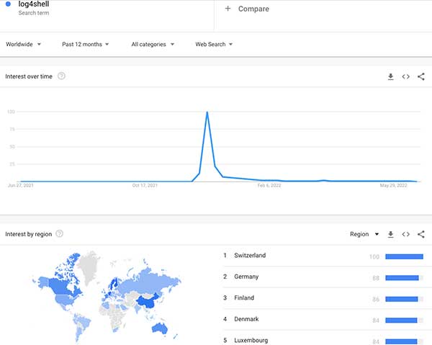432x345 pixels.
Task: Select Germany in the region list
Action: tap(246, 277)
